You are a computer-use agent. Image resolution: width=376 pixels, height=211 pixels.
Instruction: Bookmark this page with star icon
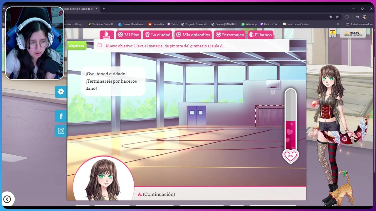pos(337,17)
